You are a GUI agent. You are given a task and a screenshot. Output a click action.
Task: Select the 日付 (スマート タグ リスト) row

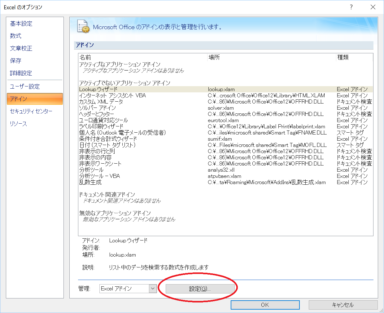(226, 145)
